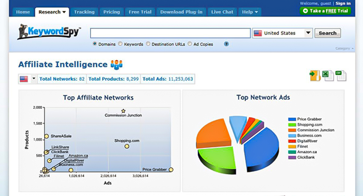
Task: Click the yellow Filinet legend swatch
Action: coord(292,147)
